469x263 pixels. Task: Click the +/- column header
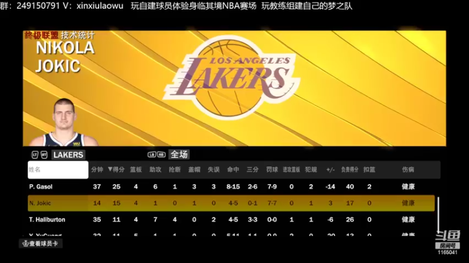point(330,169)
